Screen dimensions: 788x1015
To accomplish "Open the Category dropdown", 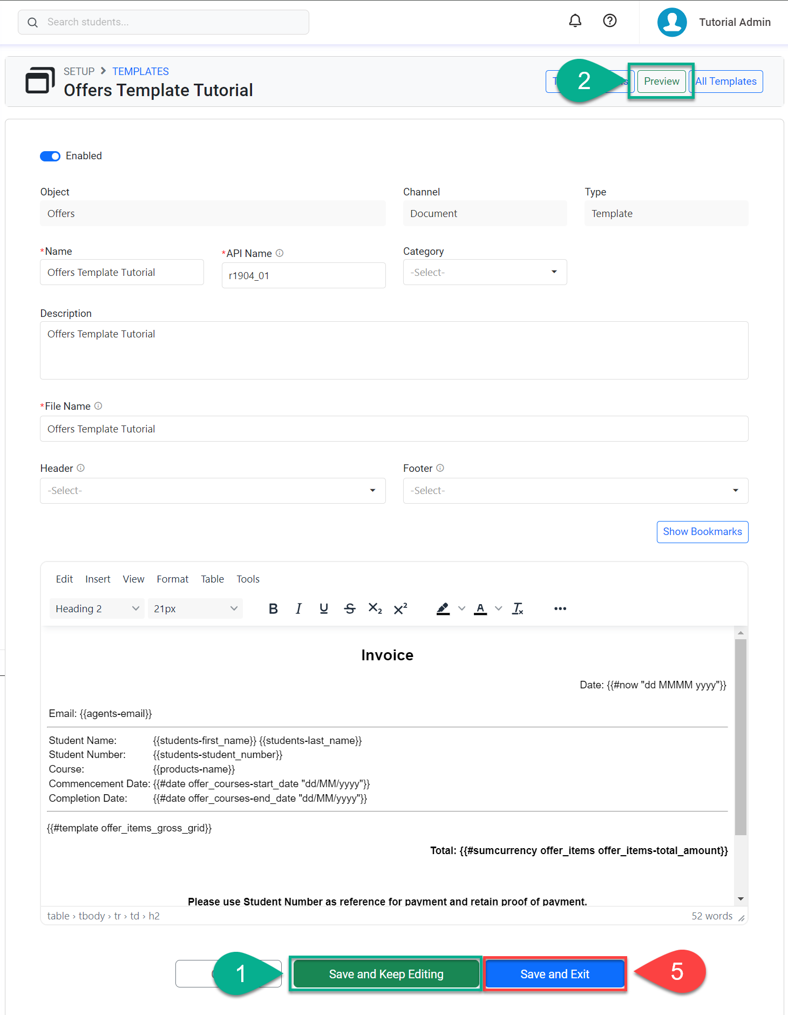I will 485,272.
